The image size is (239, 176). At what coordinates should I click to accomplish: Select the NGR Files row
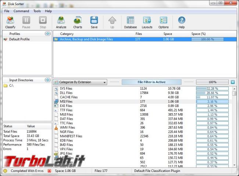[142, 132]
